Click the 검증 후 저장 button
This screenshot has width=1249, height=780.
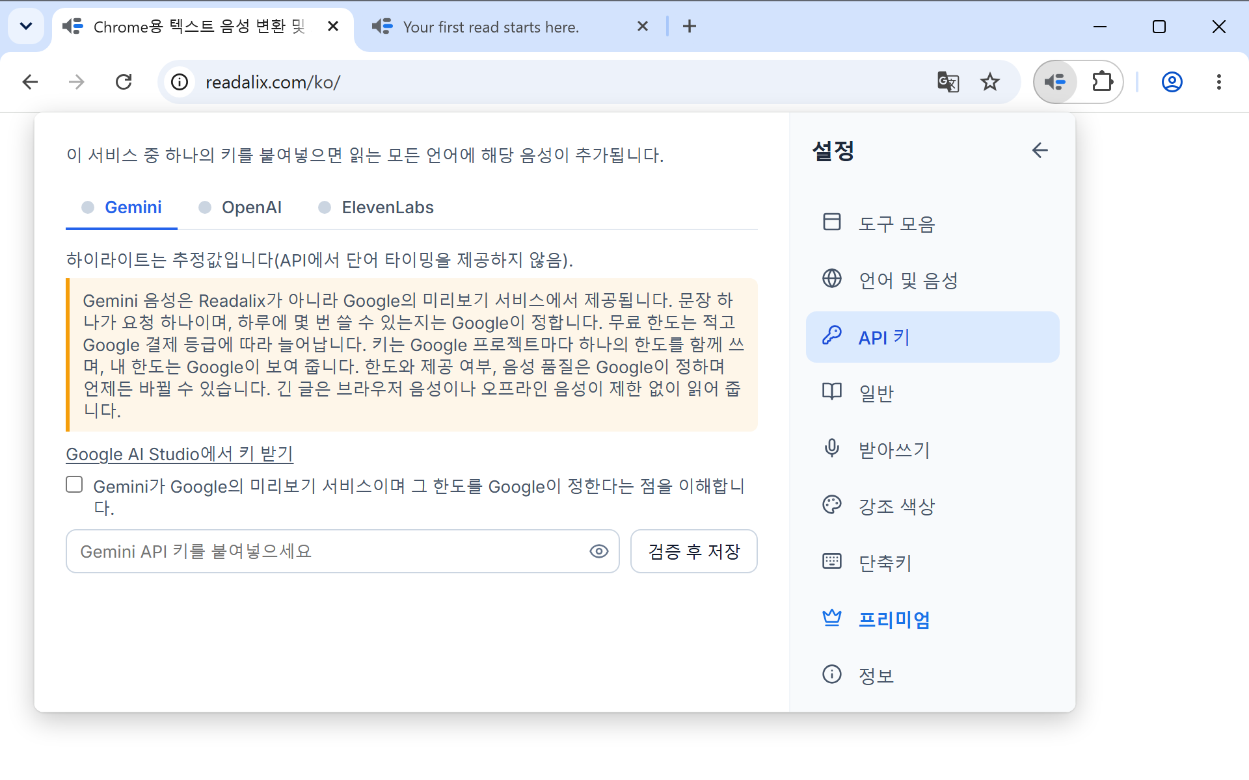(x=693, y=551)
